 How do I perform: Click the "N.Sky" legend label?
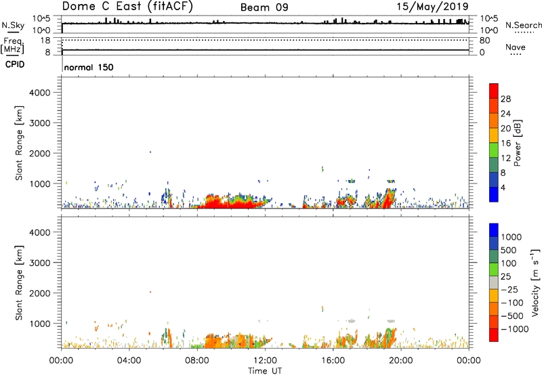13,25
